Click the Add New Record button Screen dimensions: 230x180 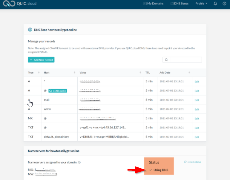click(x=41, y=60)
